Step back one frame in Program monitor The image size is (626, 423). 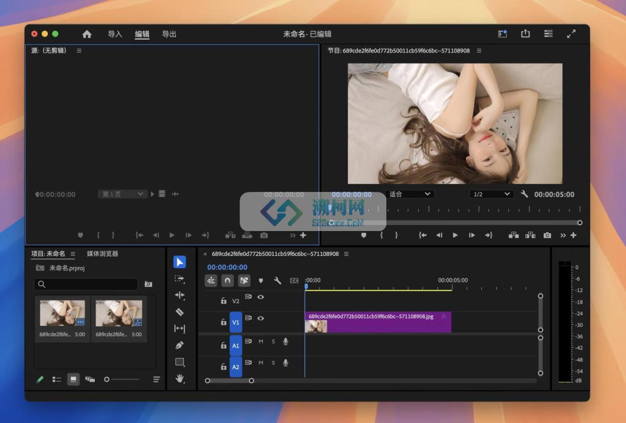(439, 235)
